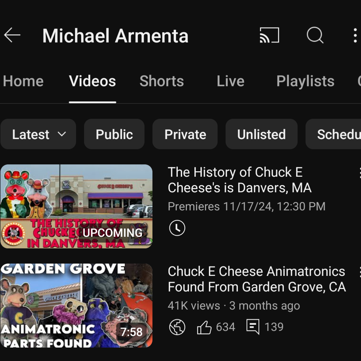
Task: Open the comments icon showing 139
Action: coord(253,327)
